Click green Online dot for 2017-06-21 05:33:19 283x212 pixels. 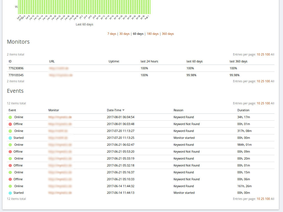(10, 158)
